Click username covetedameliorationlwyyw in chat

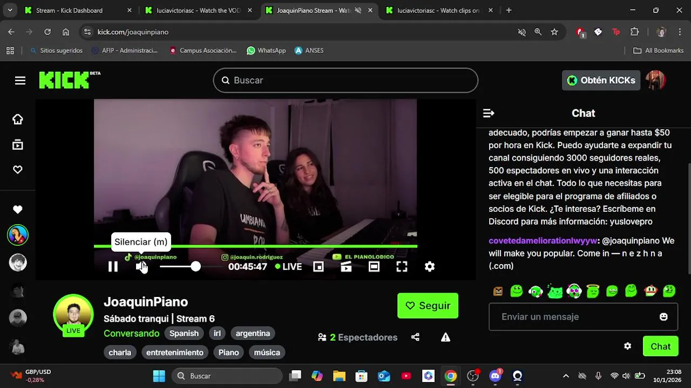point(543,240)
